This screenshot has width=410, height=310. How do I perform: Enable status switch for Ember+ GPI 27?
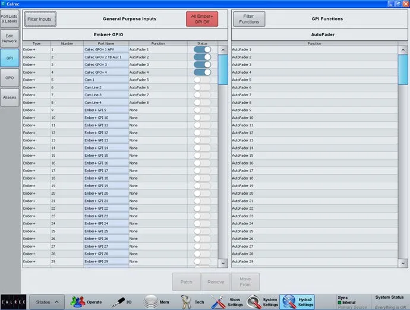point(203,246)
